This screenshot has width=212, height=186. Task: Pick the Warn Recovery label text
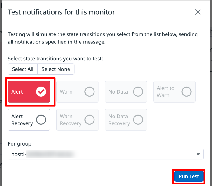[x=71, y=120]
